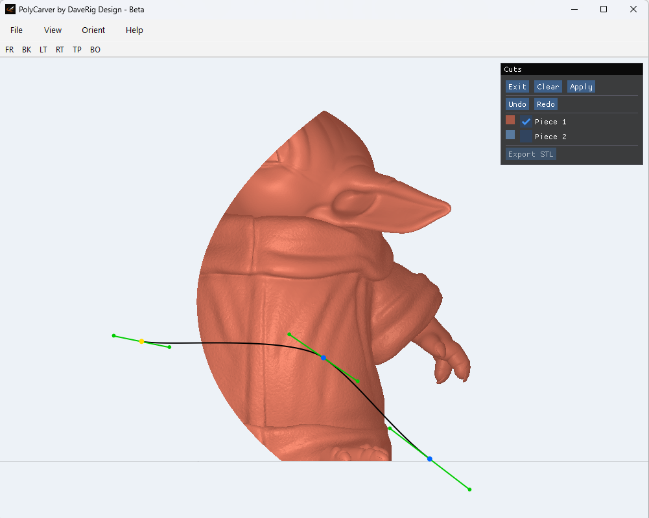Click the PolyCarver app icon in title bar
This screenshot has height=518, width=649.
(x=10, y=9)
